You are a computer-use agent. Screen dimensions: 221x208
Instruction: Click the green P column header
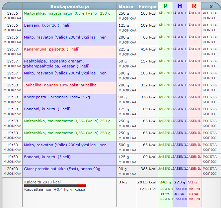[165, 6]
